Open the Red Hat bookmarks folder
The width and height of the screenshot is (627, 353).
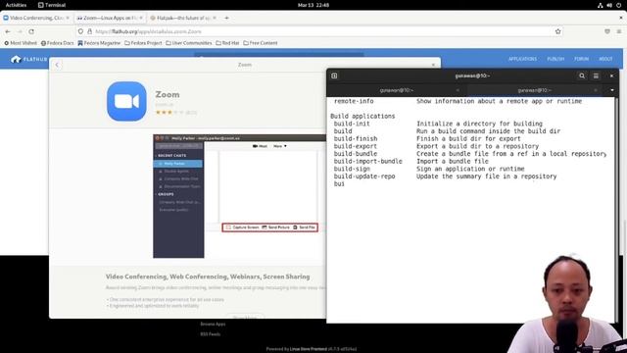pos(227,43)
